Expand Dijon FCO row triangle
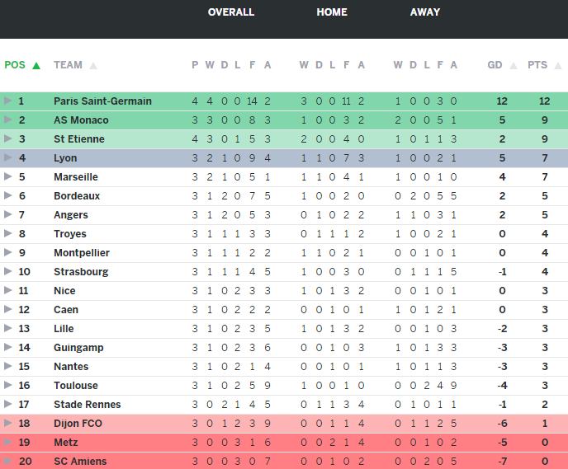568x469 pixels. coord(8,424)
